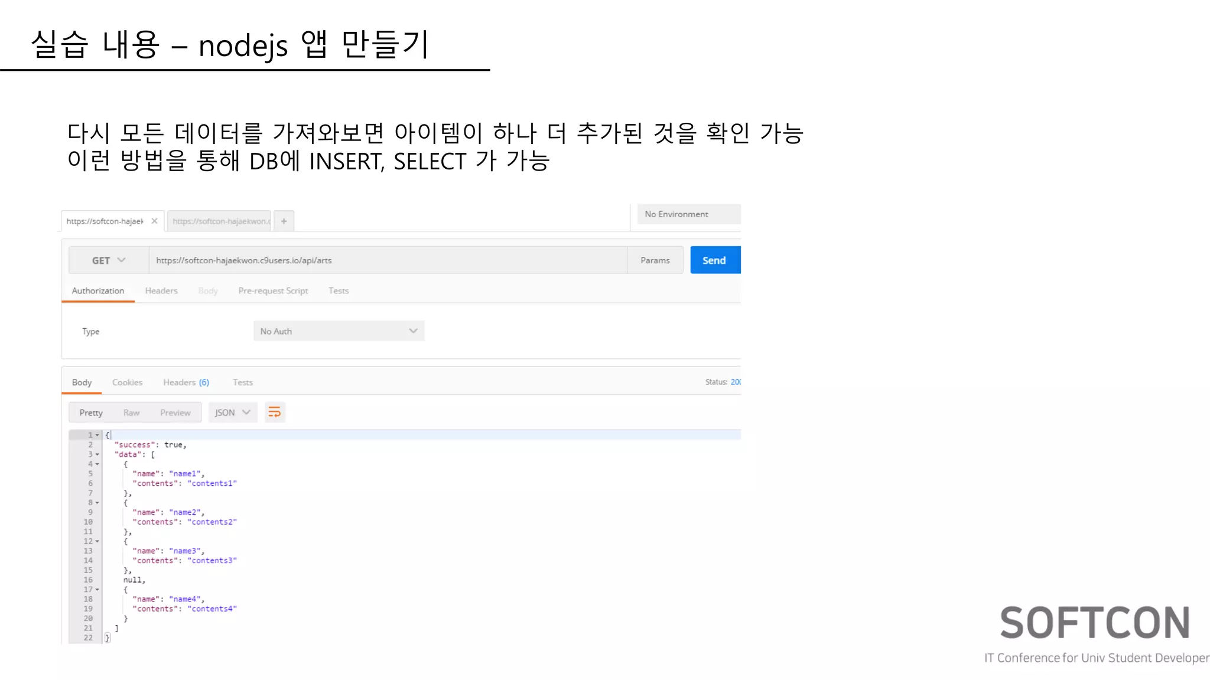
Task: Open the request Headers tab
Action: 161,291
